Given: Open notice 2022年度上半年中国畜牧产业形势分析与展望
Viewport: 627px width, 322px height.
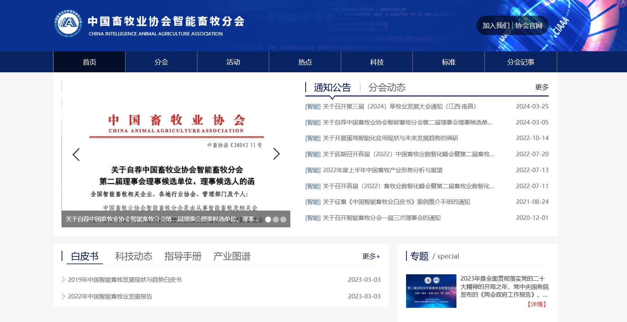Looking at the screenshot, I should tap(383, 170).
